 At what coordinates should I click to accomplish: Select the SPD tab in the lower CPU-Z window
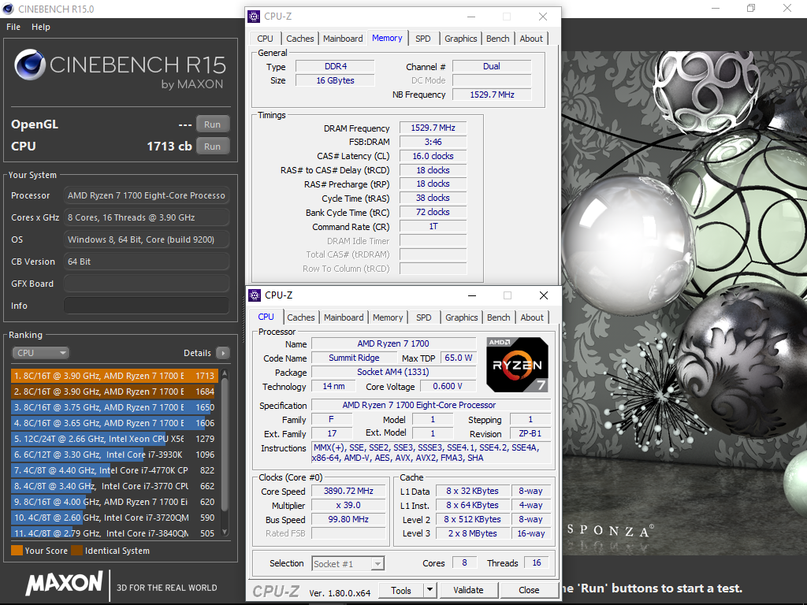click(x=423, y=317)
